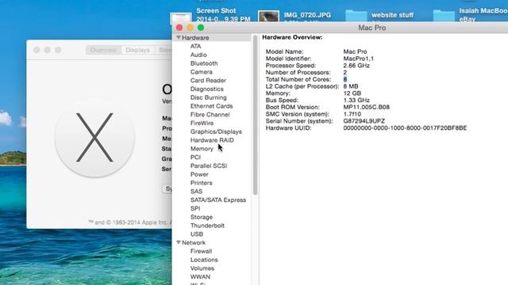Screen dimensions: 508x285
Task: Switch to Overview tab in About window
Action: pyautogui.click(x=103, y=50)
